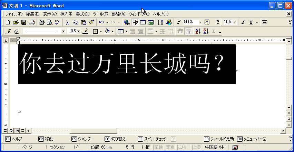Toggle Underline formatting
The width and height of the screenshot is (294, 152).
(x=251, y=22)
